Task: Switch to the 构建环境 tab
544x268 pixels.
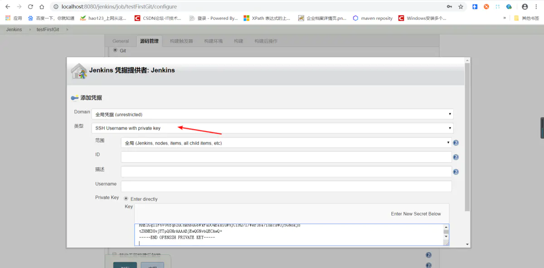Action: point(214,41)
